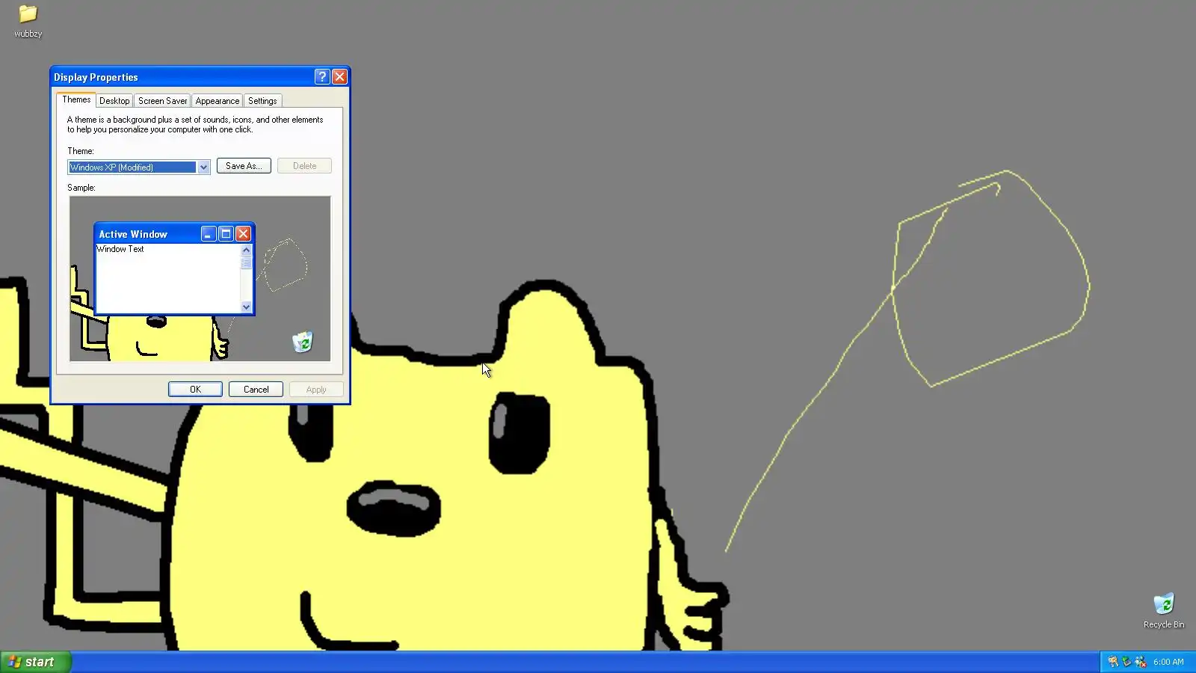The image size is (1196, 673).
Task: Switch to the Desktop tab
Action: click(x=114, y=101)
